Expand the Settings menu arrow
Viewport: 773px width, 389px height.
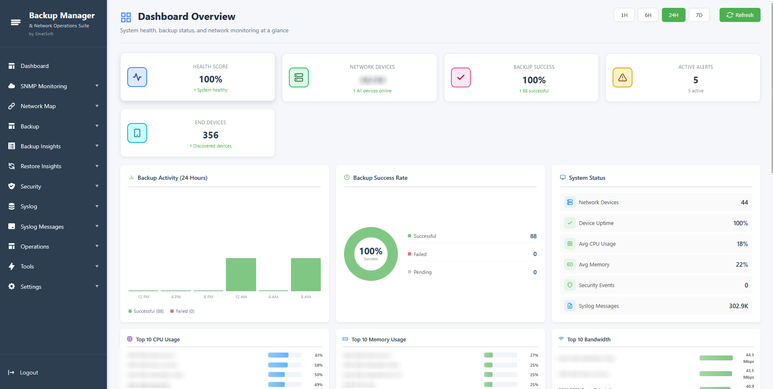(x=97, y=287)
